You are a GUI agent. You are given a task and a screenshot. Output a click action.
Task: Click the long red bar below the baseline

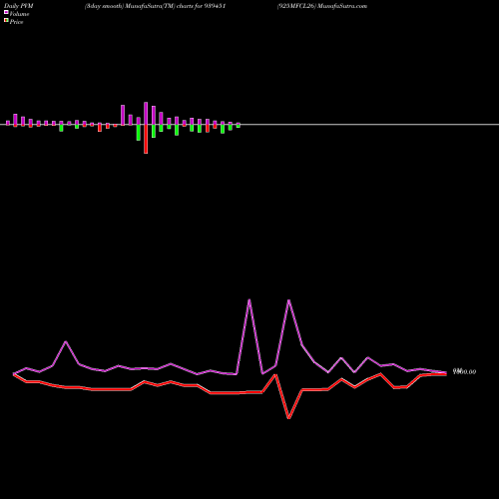(x=146, y=139)
